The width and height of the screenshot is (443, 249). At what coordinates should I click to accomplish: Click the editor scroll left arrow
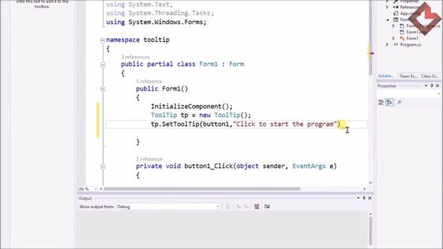pos(101,189)
